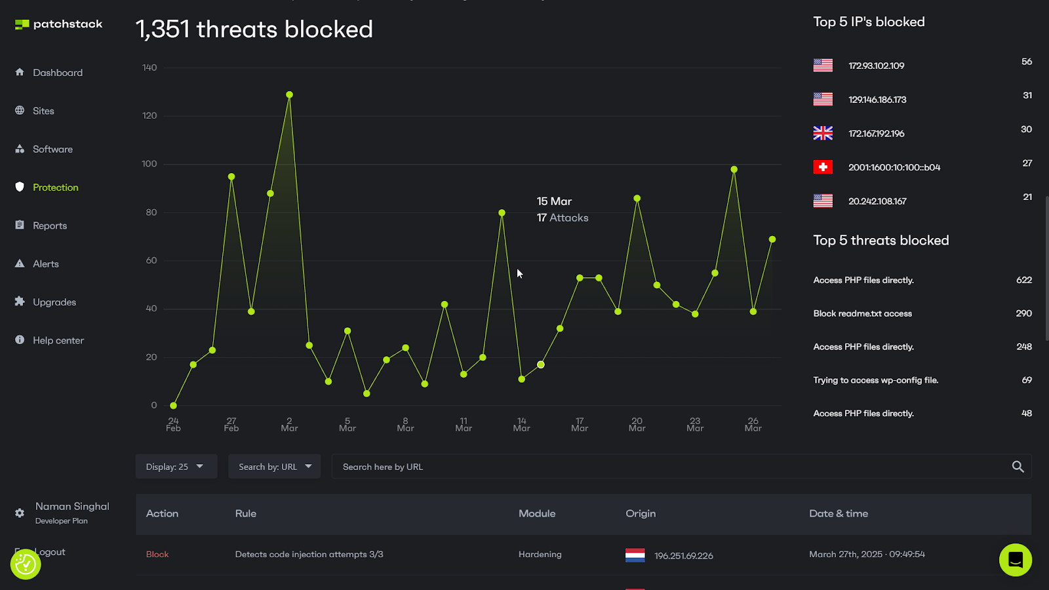Click the search magnifier icon
This screenshot has width=1049, height=590.
click(x=1017, y=466)
